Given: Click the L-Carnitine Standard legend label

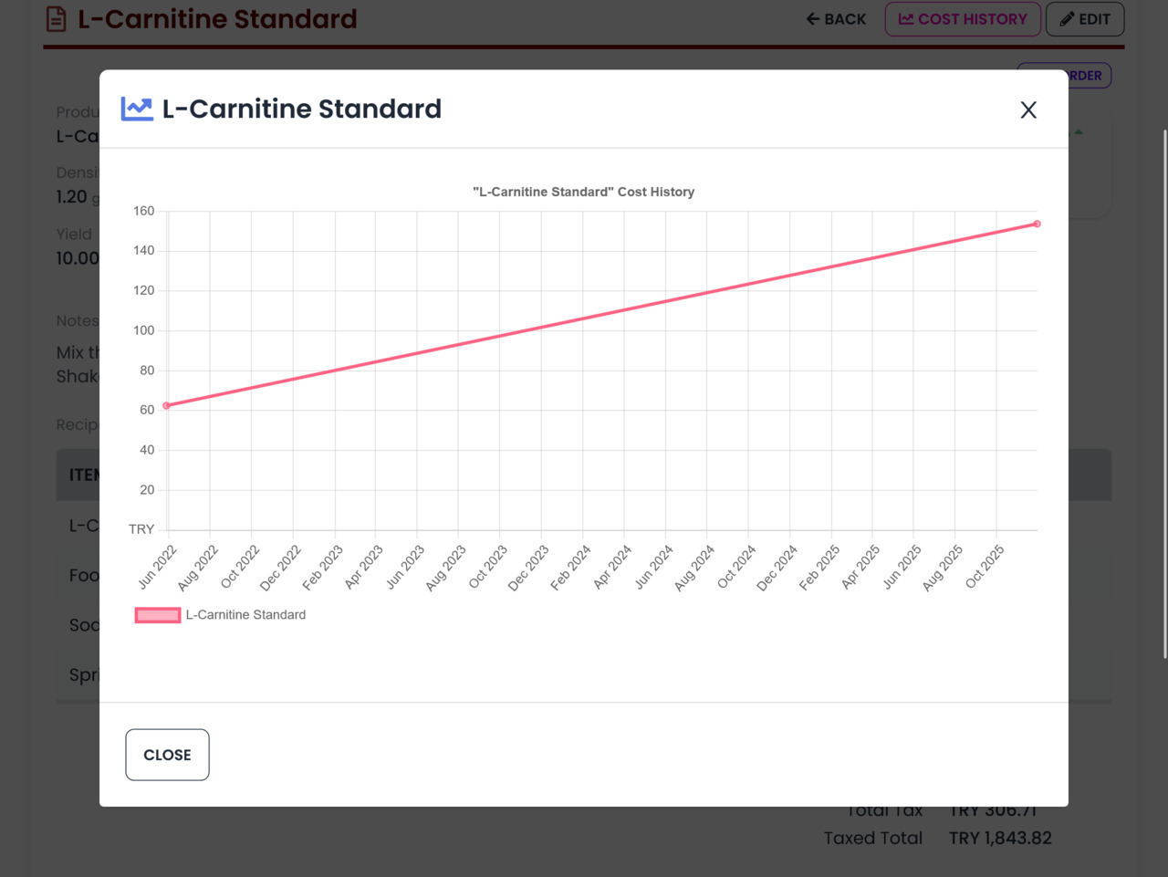Looking at the screenshot, I should click(x=245, y=615).
